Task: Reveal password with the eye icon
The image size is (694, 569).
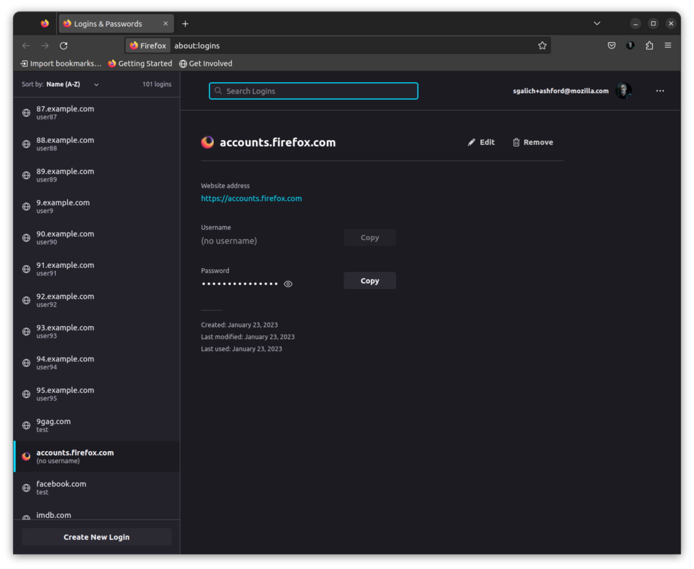Action: pyautogui.click(x=288, y=284)
